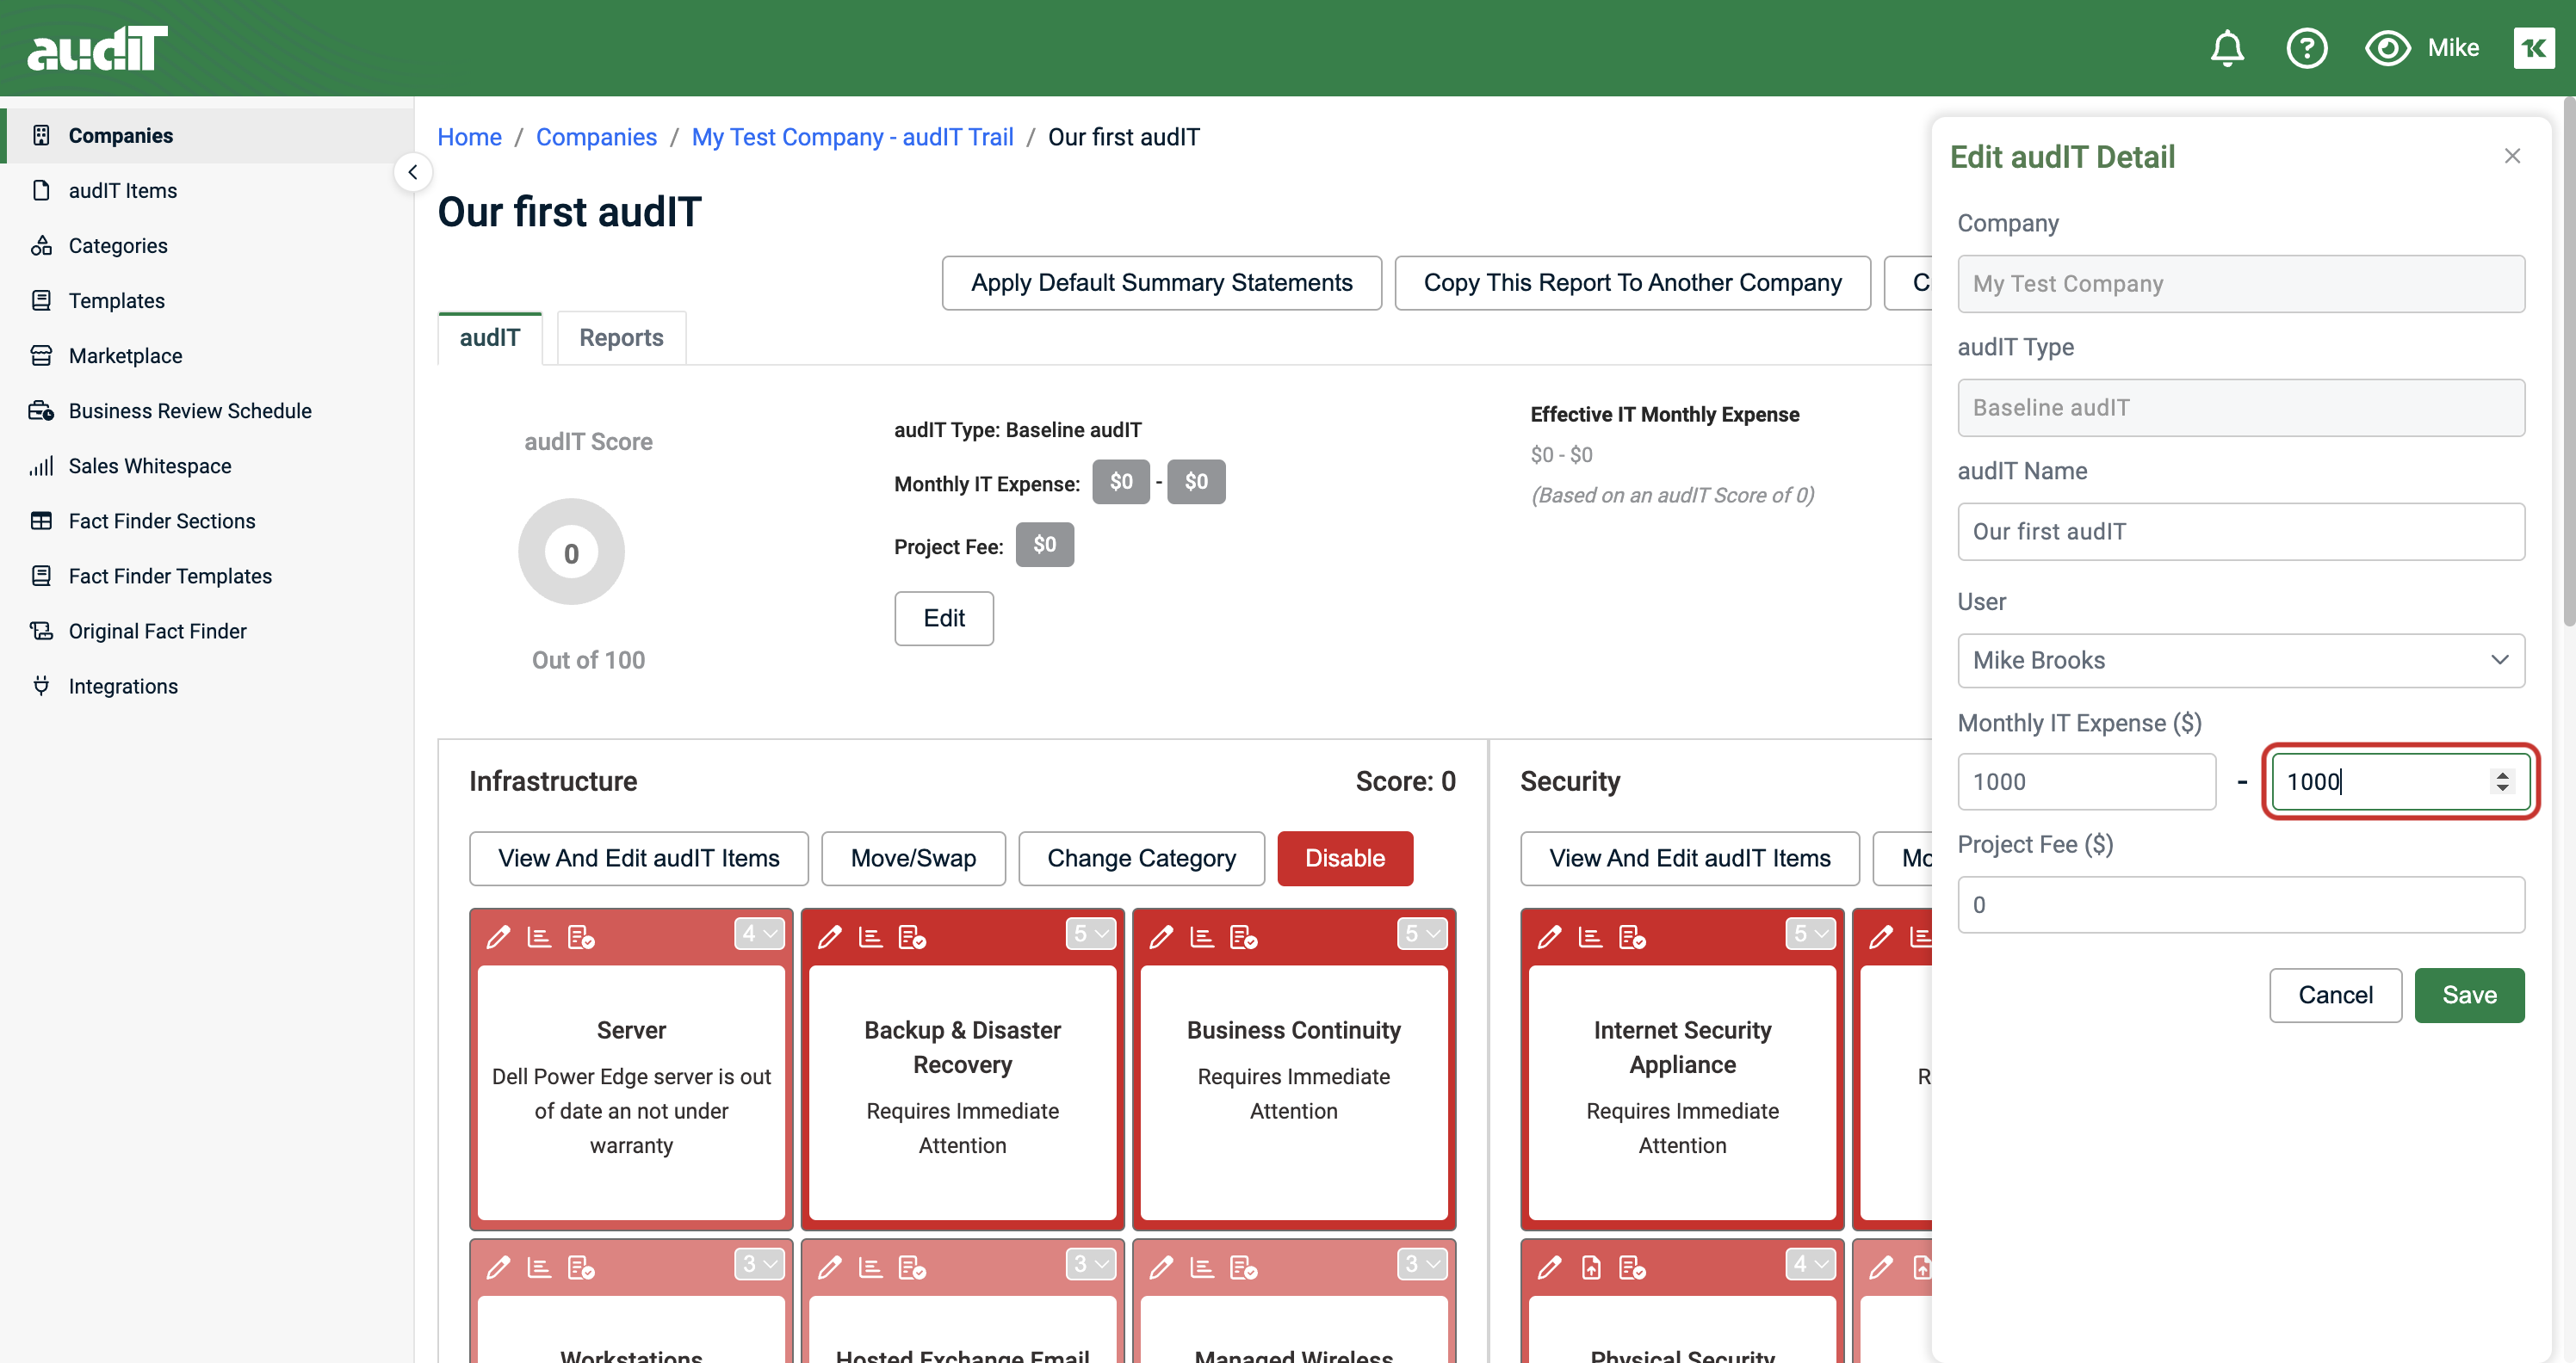The width and height of the screenshot is (2576, 1363).
Task: Collapse the sidebar with chevron arrow
Action: click(413, 172)
